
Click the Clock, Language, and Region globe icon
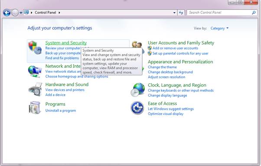coord(138,90)
